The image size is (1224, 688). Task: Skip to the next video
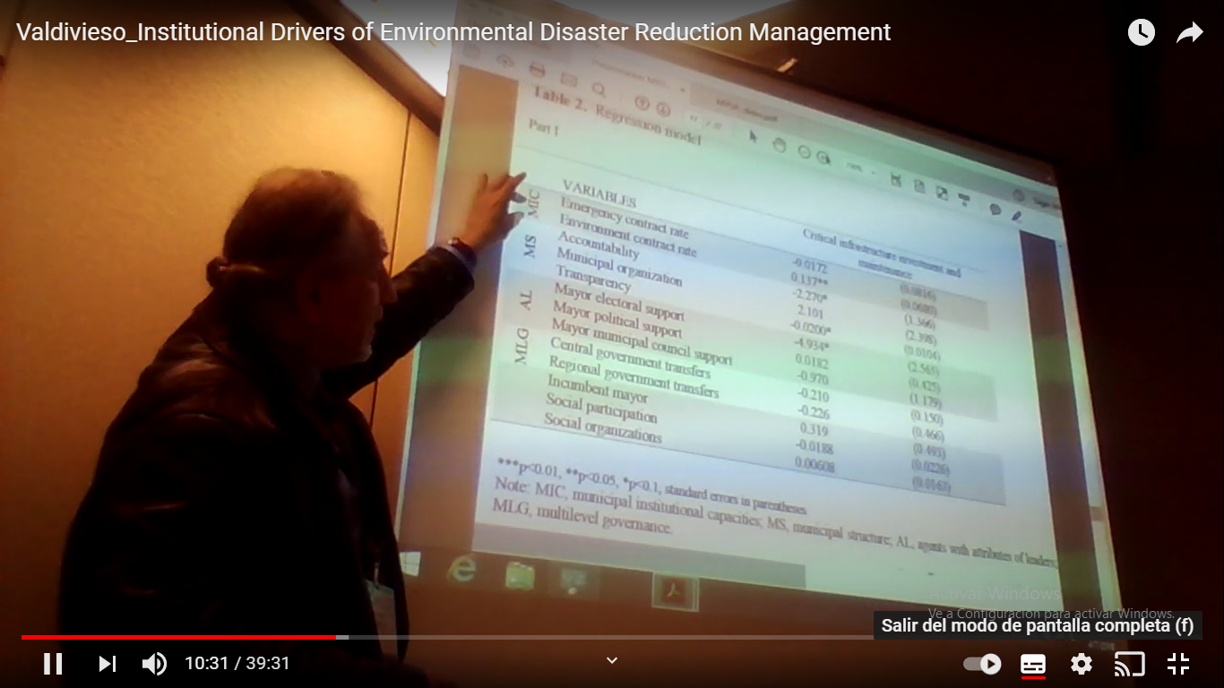click(108, 664)
